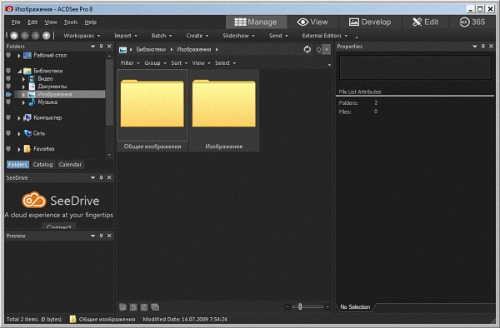Viewport: 500px width, 328px height.
Task: Close the Preview pane
Action: click(109, 236)
